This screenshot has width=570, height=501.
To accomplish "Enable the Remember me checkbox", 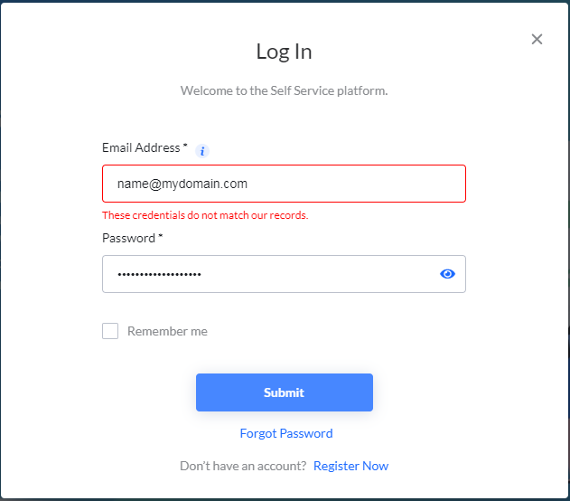I will pyautogui.click(x=110, y=331).
